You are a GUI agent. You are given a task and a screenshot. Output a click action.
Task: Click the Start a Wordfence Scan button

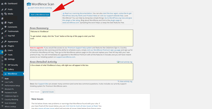click(39, 14)
